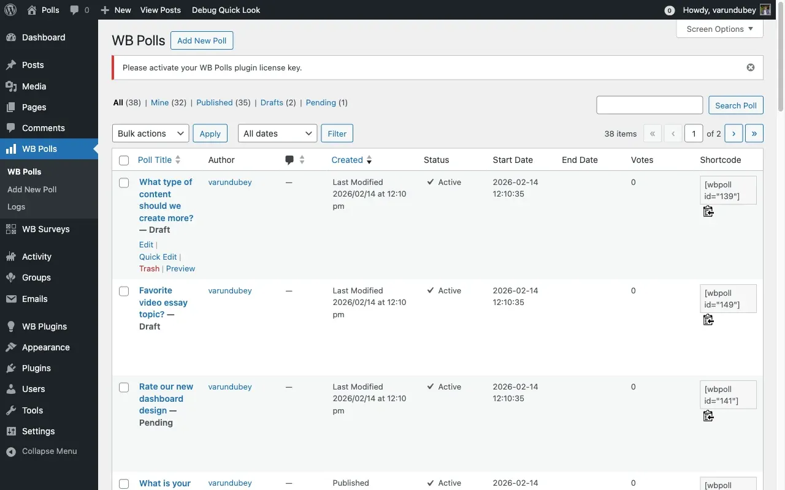Screen dimensions: 785x490
Task: Expand the Screen Options panel
Action: pos(720,29)
